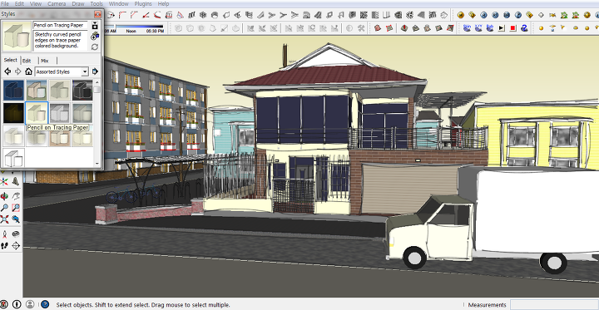The height and width of the screenshot is (310, 599).
Task: Select the Look Around eye tool
Action: point(16,234)
